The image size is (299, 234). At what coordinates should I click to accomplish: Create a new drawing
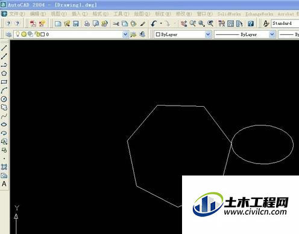coord(58,24)
